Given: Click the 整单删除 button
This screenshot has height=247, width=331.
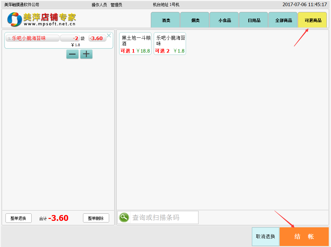Looking at the screenshot, I should pos(96,218).
